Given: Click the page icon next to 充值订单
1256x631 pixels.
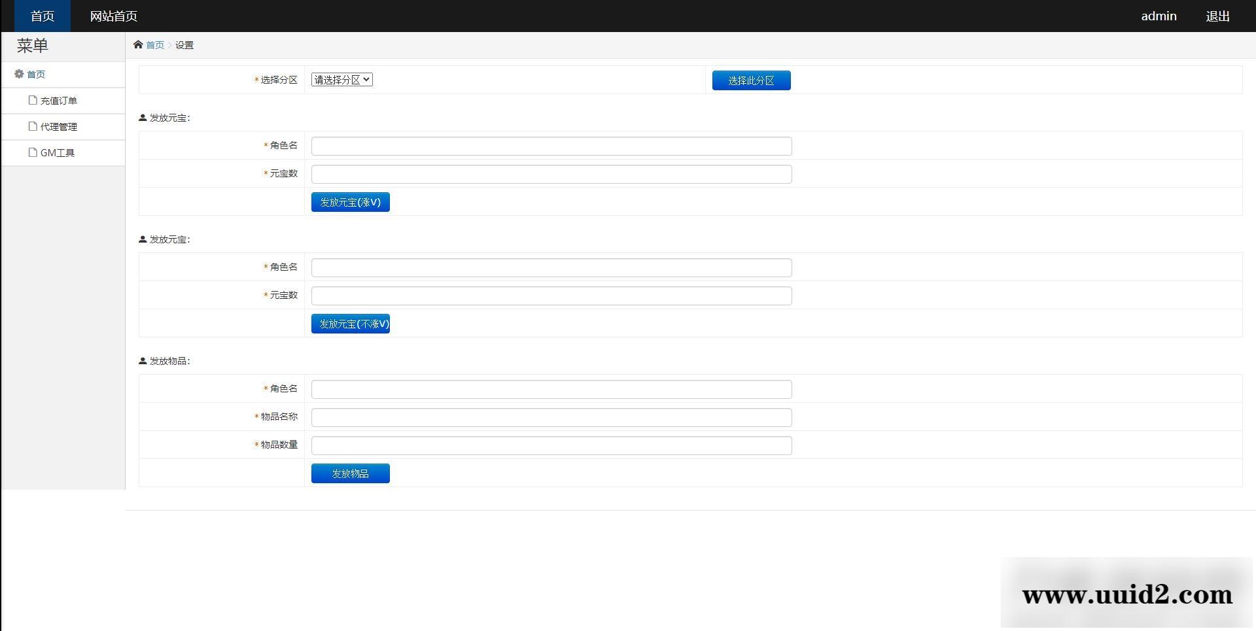Looking at the screenshot, I should [x=33, y=100].
